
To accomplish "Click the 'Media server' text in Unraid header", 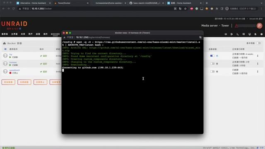I will click(x=210, y=26).
